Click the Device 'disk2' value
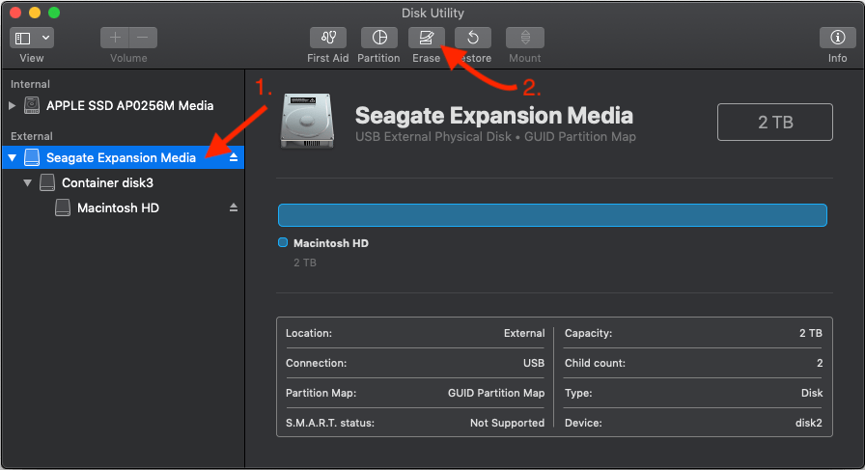 click(809, 423)
